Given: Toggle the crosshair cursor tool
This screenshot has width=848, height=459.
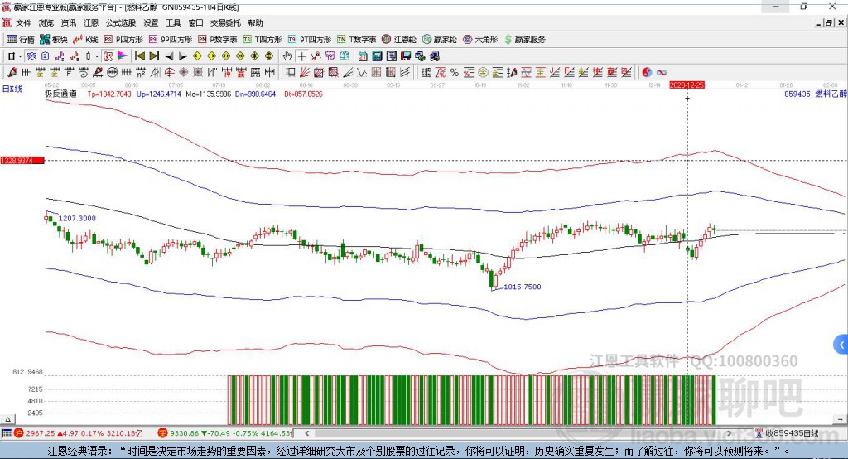Looking at the screenshot, I should (x=302, y=56).
